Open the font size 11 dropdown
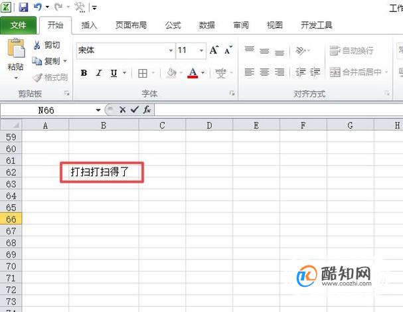403x312 pixels. point(202,50)
